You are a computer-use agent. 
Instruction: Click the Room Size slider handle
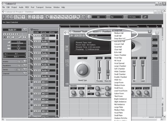click(x=108, y=72)
